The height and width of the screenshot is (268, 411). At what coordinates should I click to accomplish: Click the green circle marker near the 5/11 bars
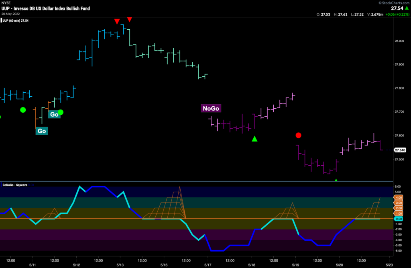coord(23,110)
